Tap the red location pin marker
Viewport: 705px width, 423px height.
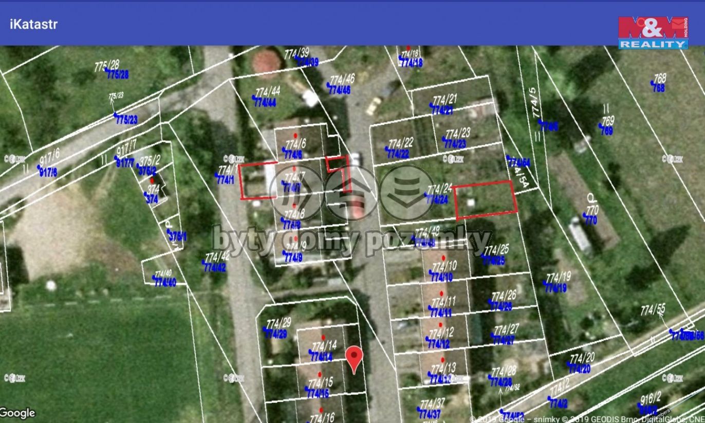(x=354, y=359)
